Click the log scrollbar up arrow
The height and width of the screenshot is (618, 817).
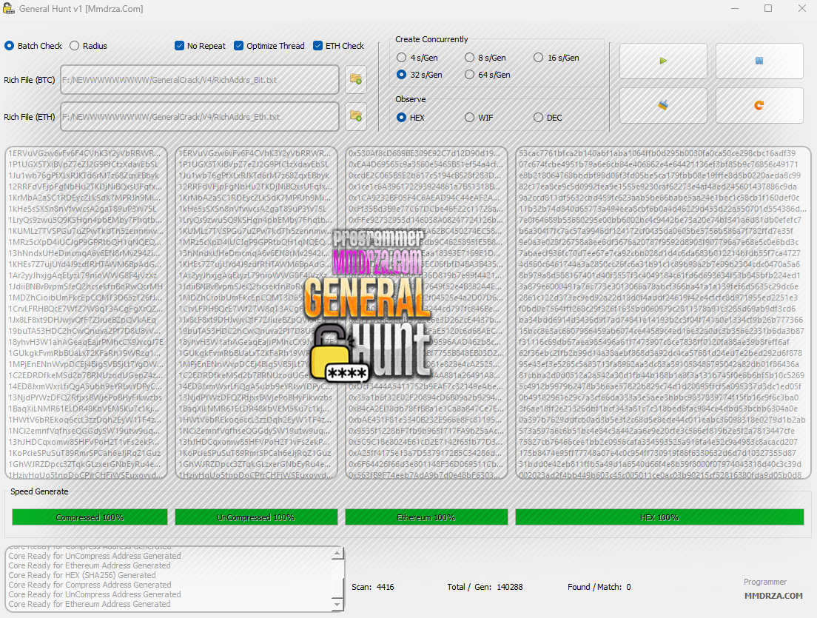point(337,554)
